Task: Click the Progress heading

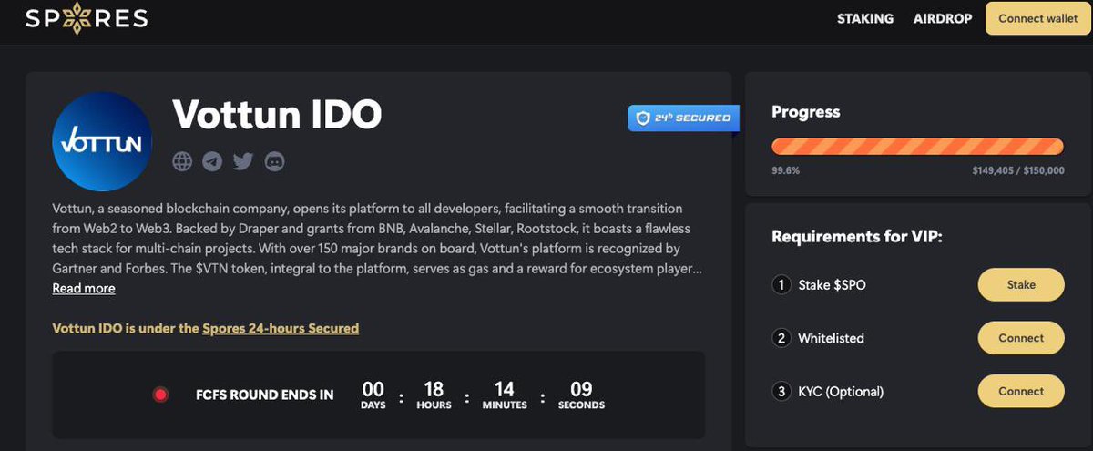Action: pyautogui.click(x=806, y=112)
